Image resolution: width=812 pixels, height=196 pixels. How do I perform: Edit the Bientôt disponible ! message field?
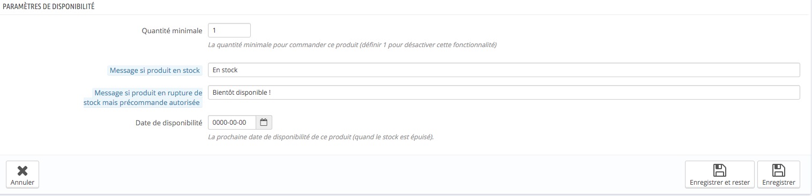(503, 92)
